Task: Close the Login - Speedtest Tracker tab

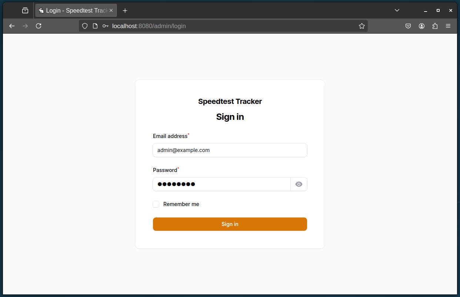Action: [111, 10]
